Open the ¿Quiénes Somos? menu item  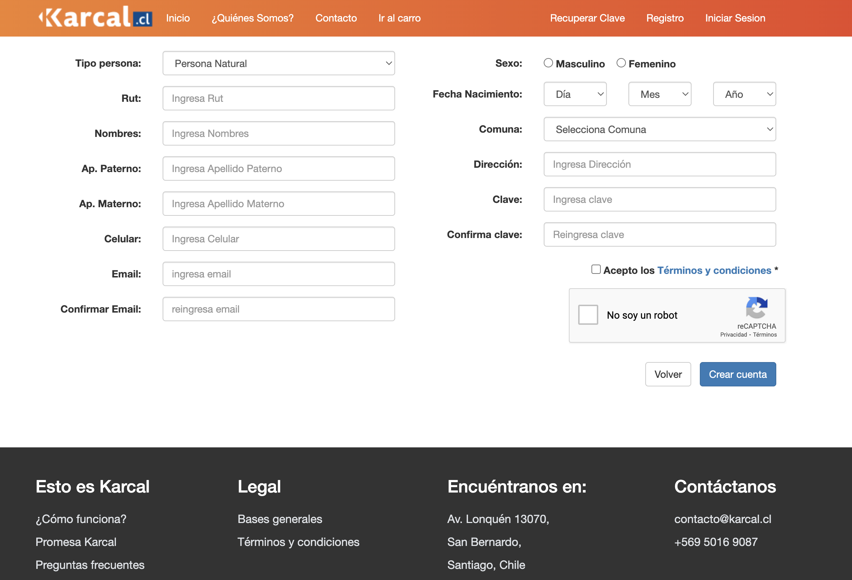click(253, 18)
